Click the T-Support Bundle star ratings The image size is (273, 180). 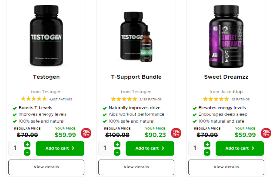(x=124, y=99)
